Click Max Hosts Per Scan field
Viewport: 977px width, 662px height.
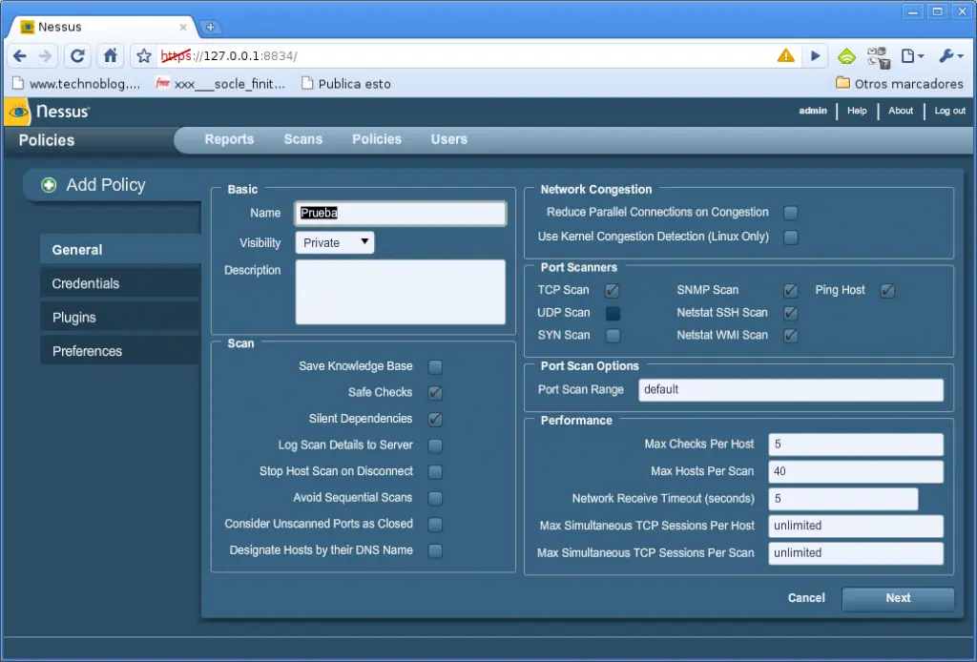[856, 471]
